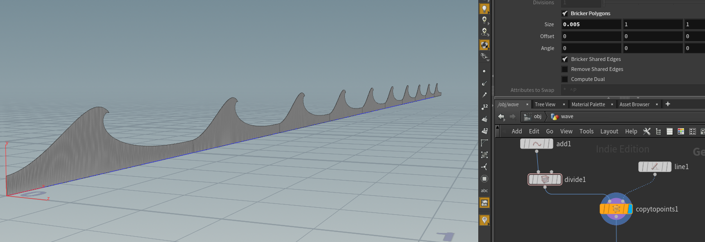Switch to the Tree View tab
The height and width of the screenshot is (242, 705).
click(x=545, y=104)
